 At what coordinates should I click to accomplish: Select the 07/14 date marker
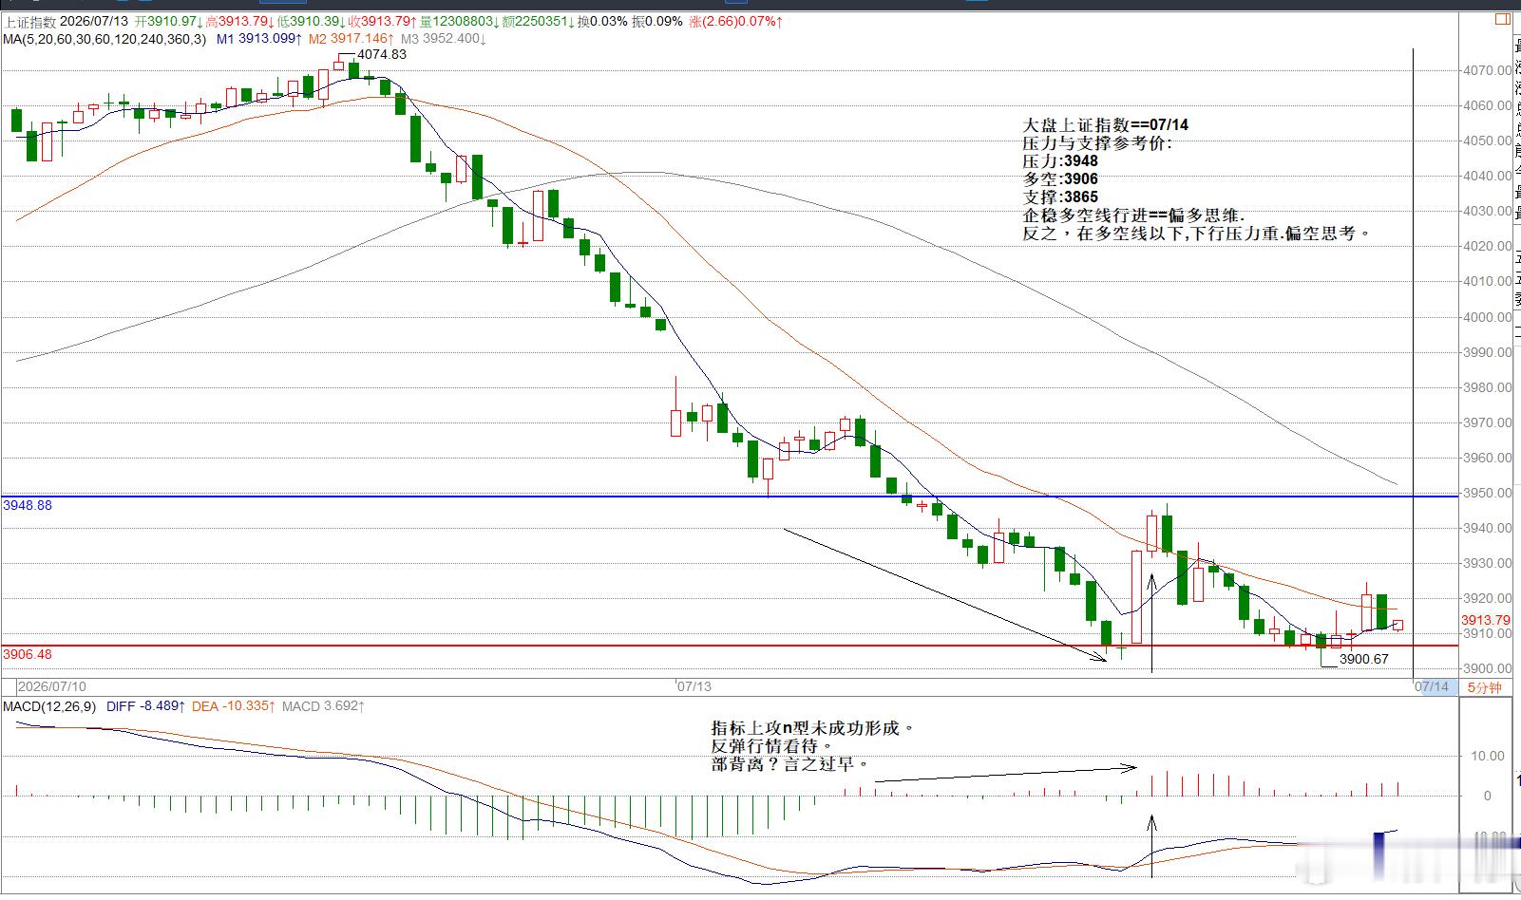click(1433, 686)
